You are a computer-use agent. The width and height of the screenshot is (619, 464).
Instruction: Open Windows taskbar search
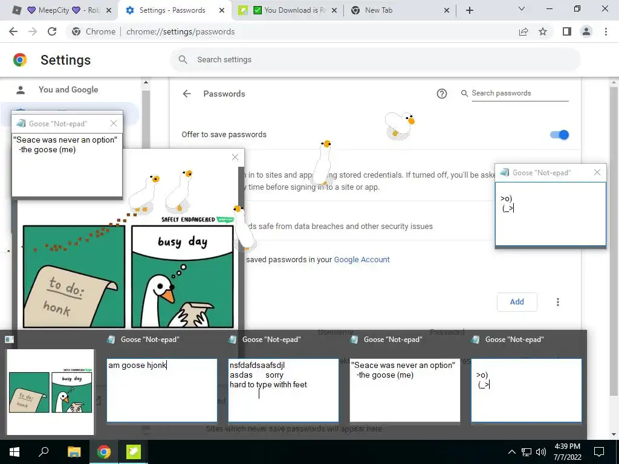44,452
